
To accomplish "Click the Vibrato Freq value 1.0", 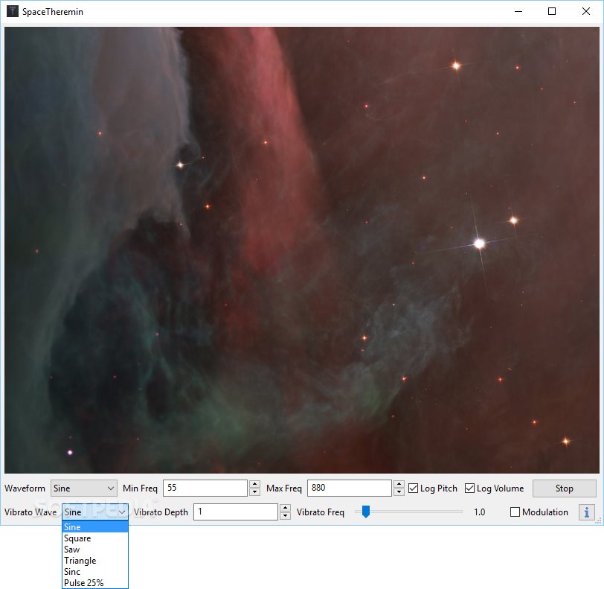I will point(480,512).
